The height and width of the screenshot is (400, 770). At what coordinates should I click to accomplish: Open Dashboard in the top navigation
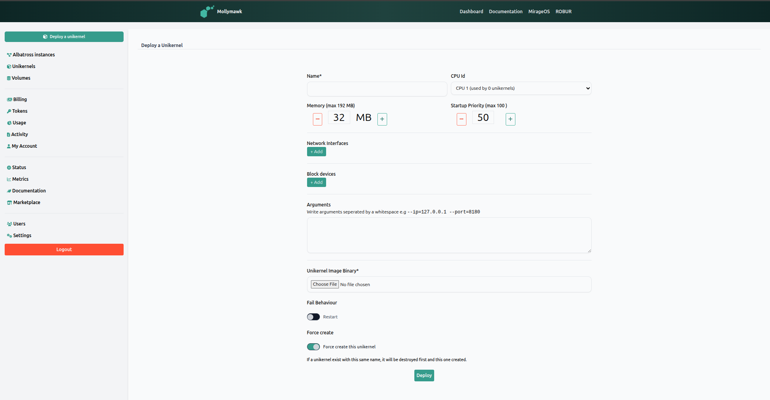coord(471,11)
